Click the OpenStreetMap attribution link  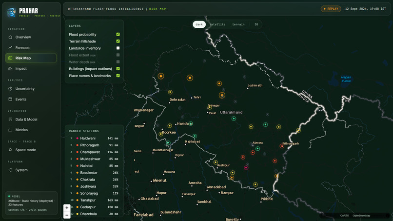pyautogui.click(x=361, y=216)
